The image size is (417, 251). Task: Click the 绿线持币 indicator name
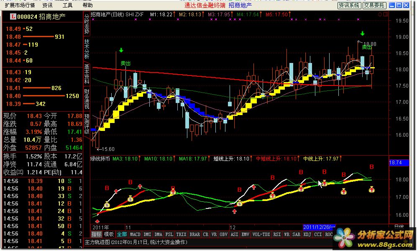pyautogui.click(x=100, y=159)
